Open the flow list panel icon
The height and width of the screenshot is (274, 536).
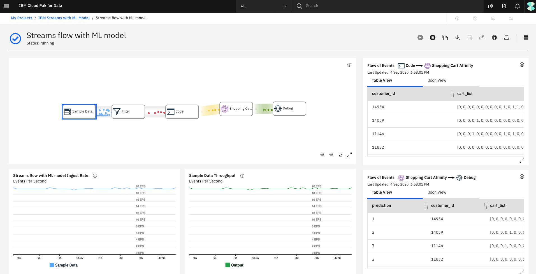526,38
